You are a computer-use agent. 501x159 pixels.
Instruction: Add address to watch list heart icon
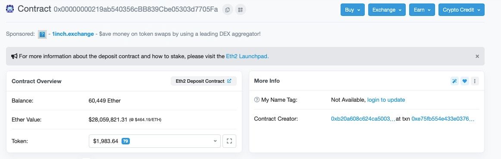point(465,81)
